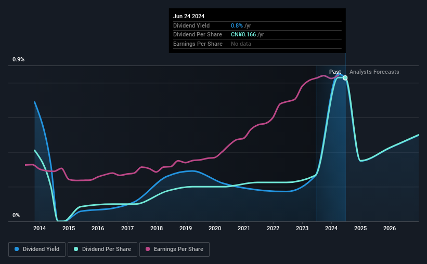Click the Earnings Per Share No data row
Viewport: 427px width, 264px height.
(x=257, y=44)
